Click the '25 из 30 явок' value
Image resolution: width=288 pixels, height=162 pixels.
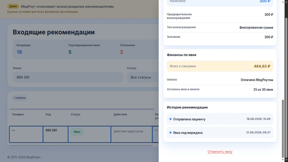coord(263,90)
